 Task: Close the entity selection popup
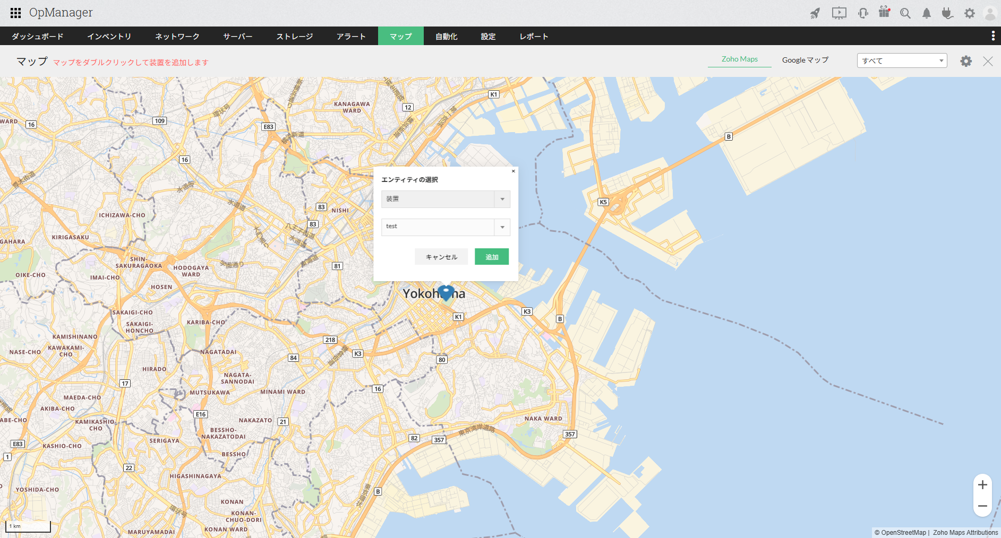pyautogui.click(x=513, y=171)
